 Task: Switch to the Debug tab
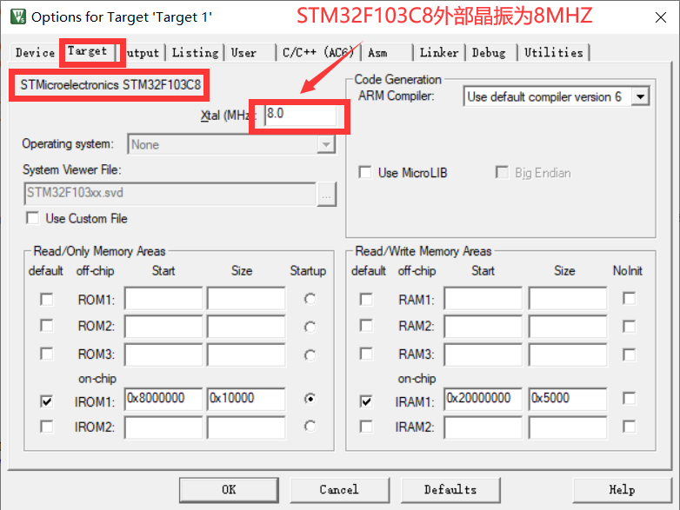(x=489, y=53)
